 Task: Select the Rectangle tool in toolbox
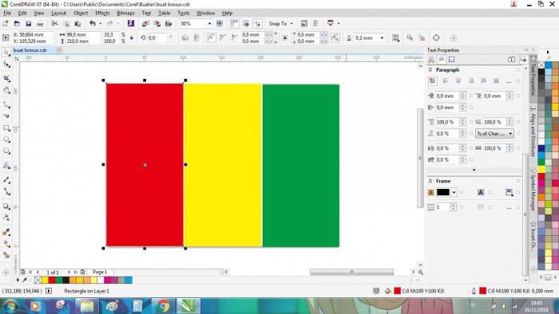6,128
